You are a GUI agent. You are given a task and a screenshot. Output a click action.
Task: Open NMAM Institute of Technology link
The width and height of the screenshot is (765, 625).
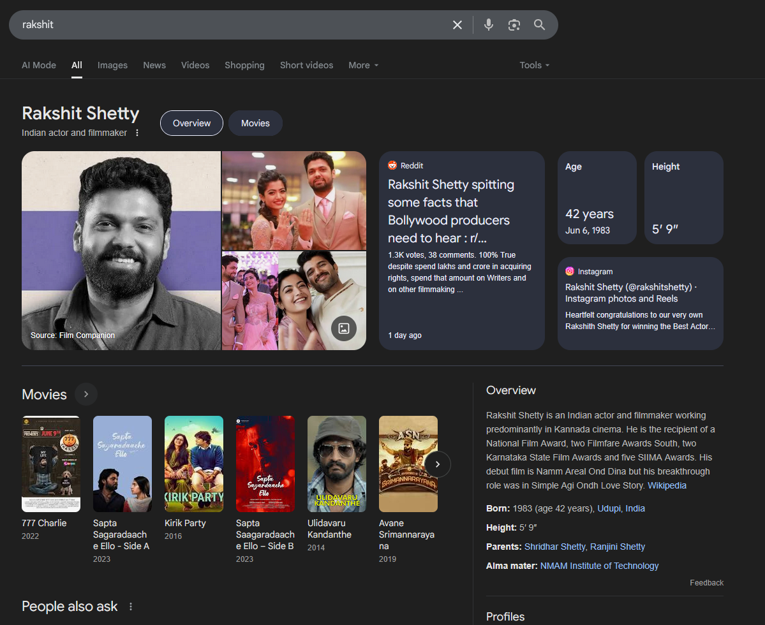pyautogui.click(x=599, y=566)
